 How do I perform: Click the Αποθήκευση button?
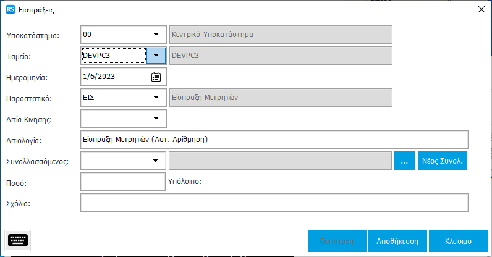pyautogui.click(x=398, y=241)
